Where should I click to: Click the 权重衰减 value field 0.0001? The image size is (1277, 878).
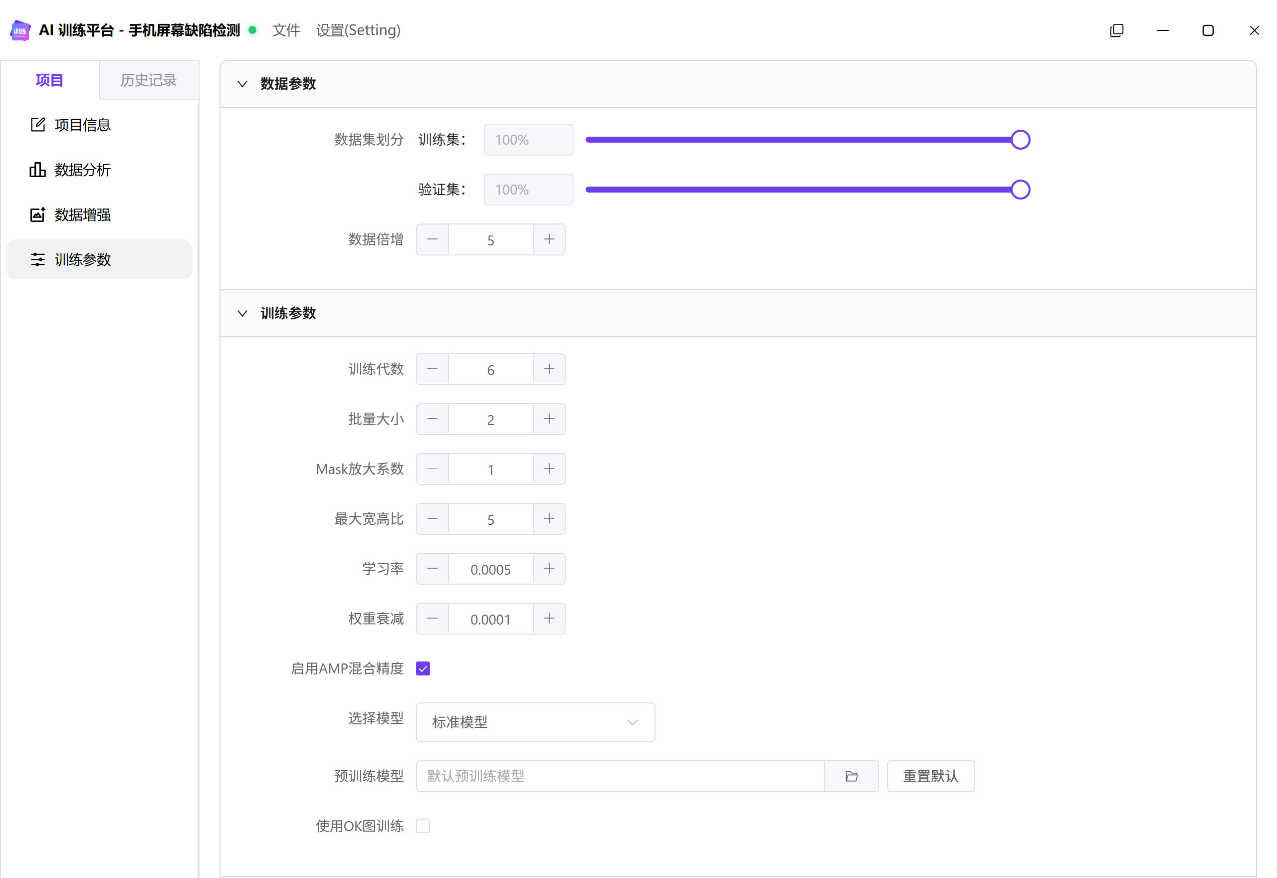490,618
